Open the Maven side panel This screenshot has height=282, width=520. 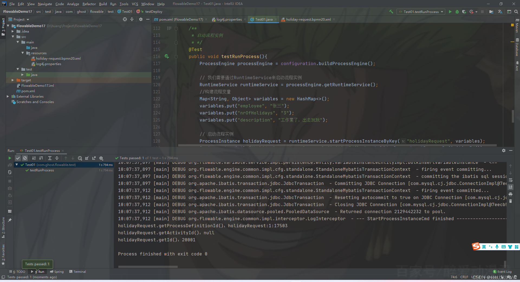point(517,25)
